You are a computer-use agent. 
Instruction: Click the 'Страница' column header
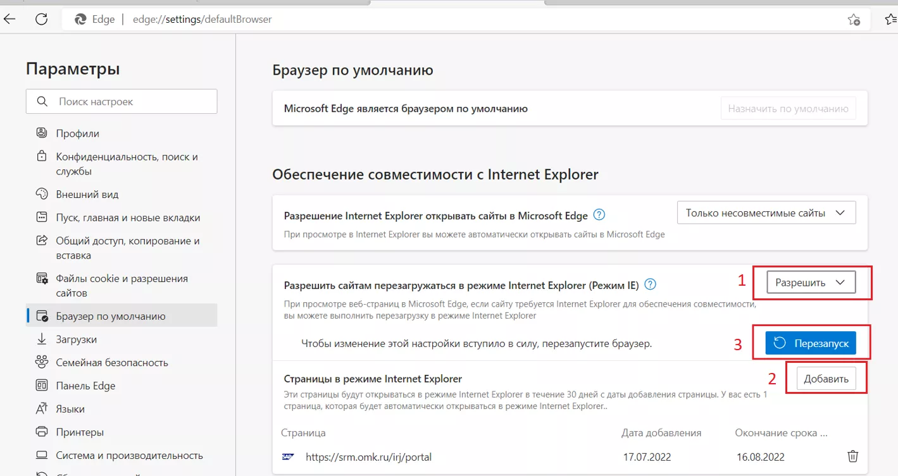point(303,433)
